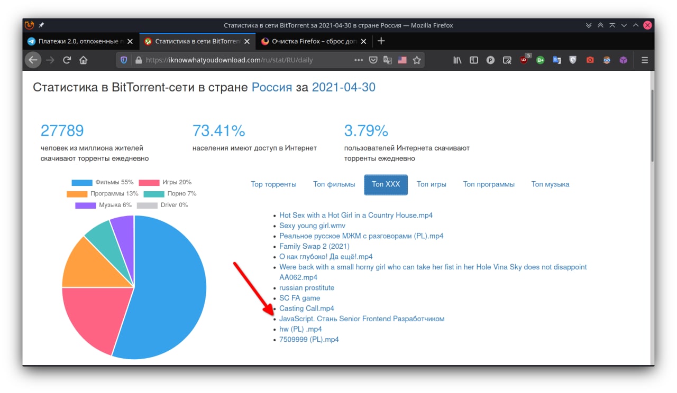
Task: Open the russian prostitute link
Action: (307, 288)
